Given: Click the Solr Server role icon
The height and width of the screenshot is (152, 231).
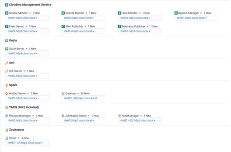Looking at the screenshot, I should click(7, 71).
